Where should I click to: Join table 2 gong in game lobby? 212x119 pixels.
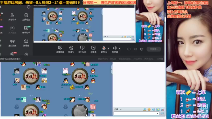click(x=80, y=76)
